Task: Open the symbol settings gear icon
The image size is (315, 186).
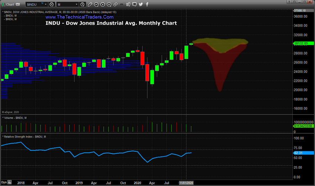Action: [x=52, y=4]
